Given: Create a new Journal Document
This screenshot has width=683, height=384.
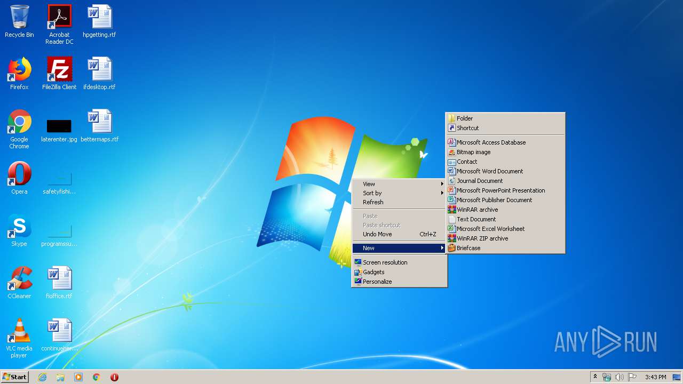Looking at the screenshot, I should (505, 181).
